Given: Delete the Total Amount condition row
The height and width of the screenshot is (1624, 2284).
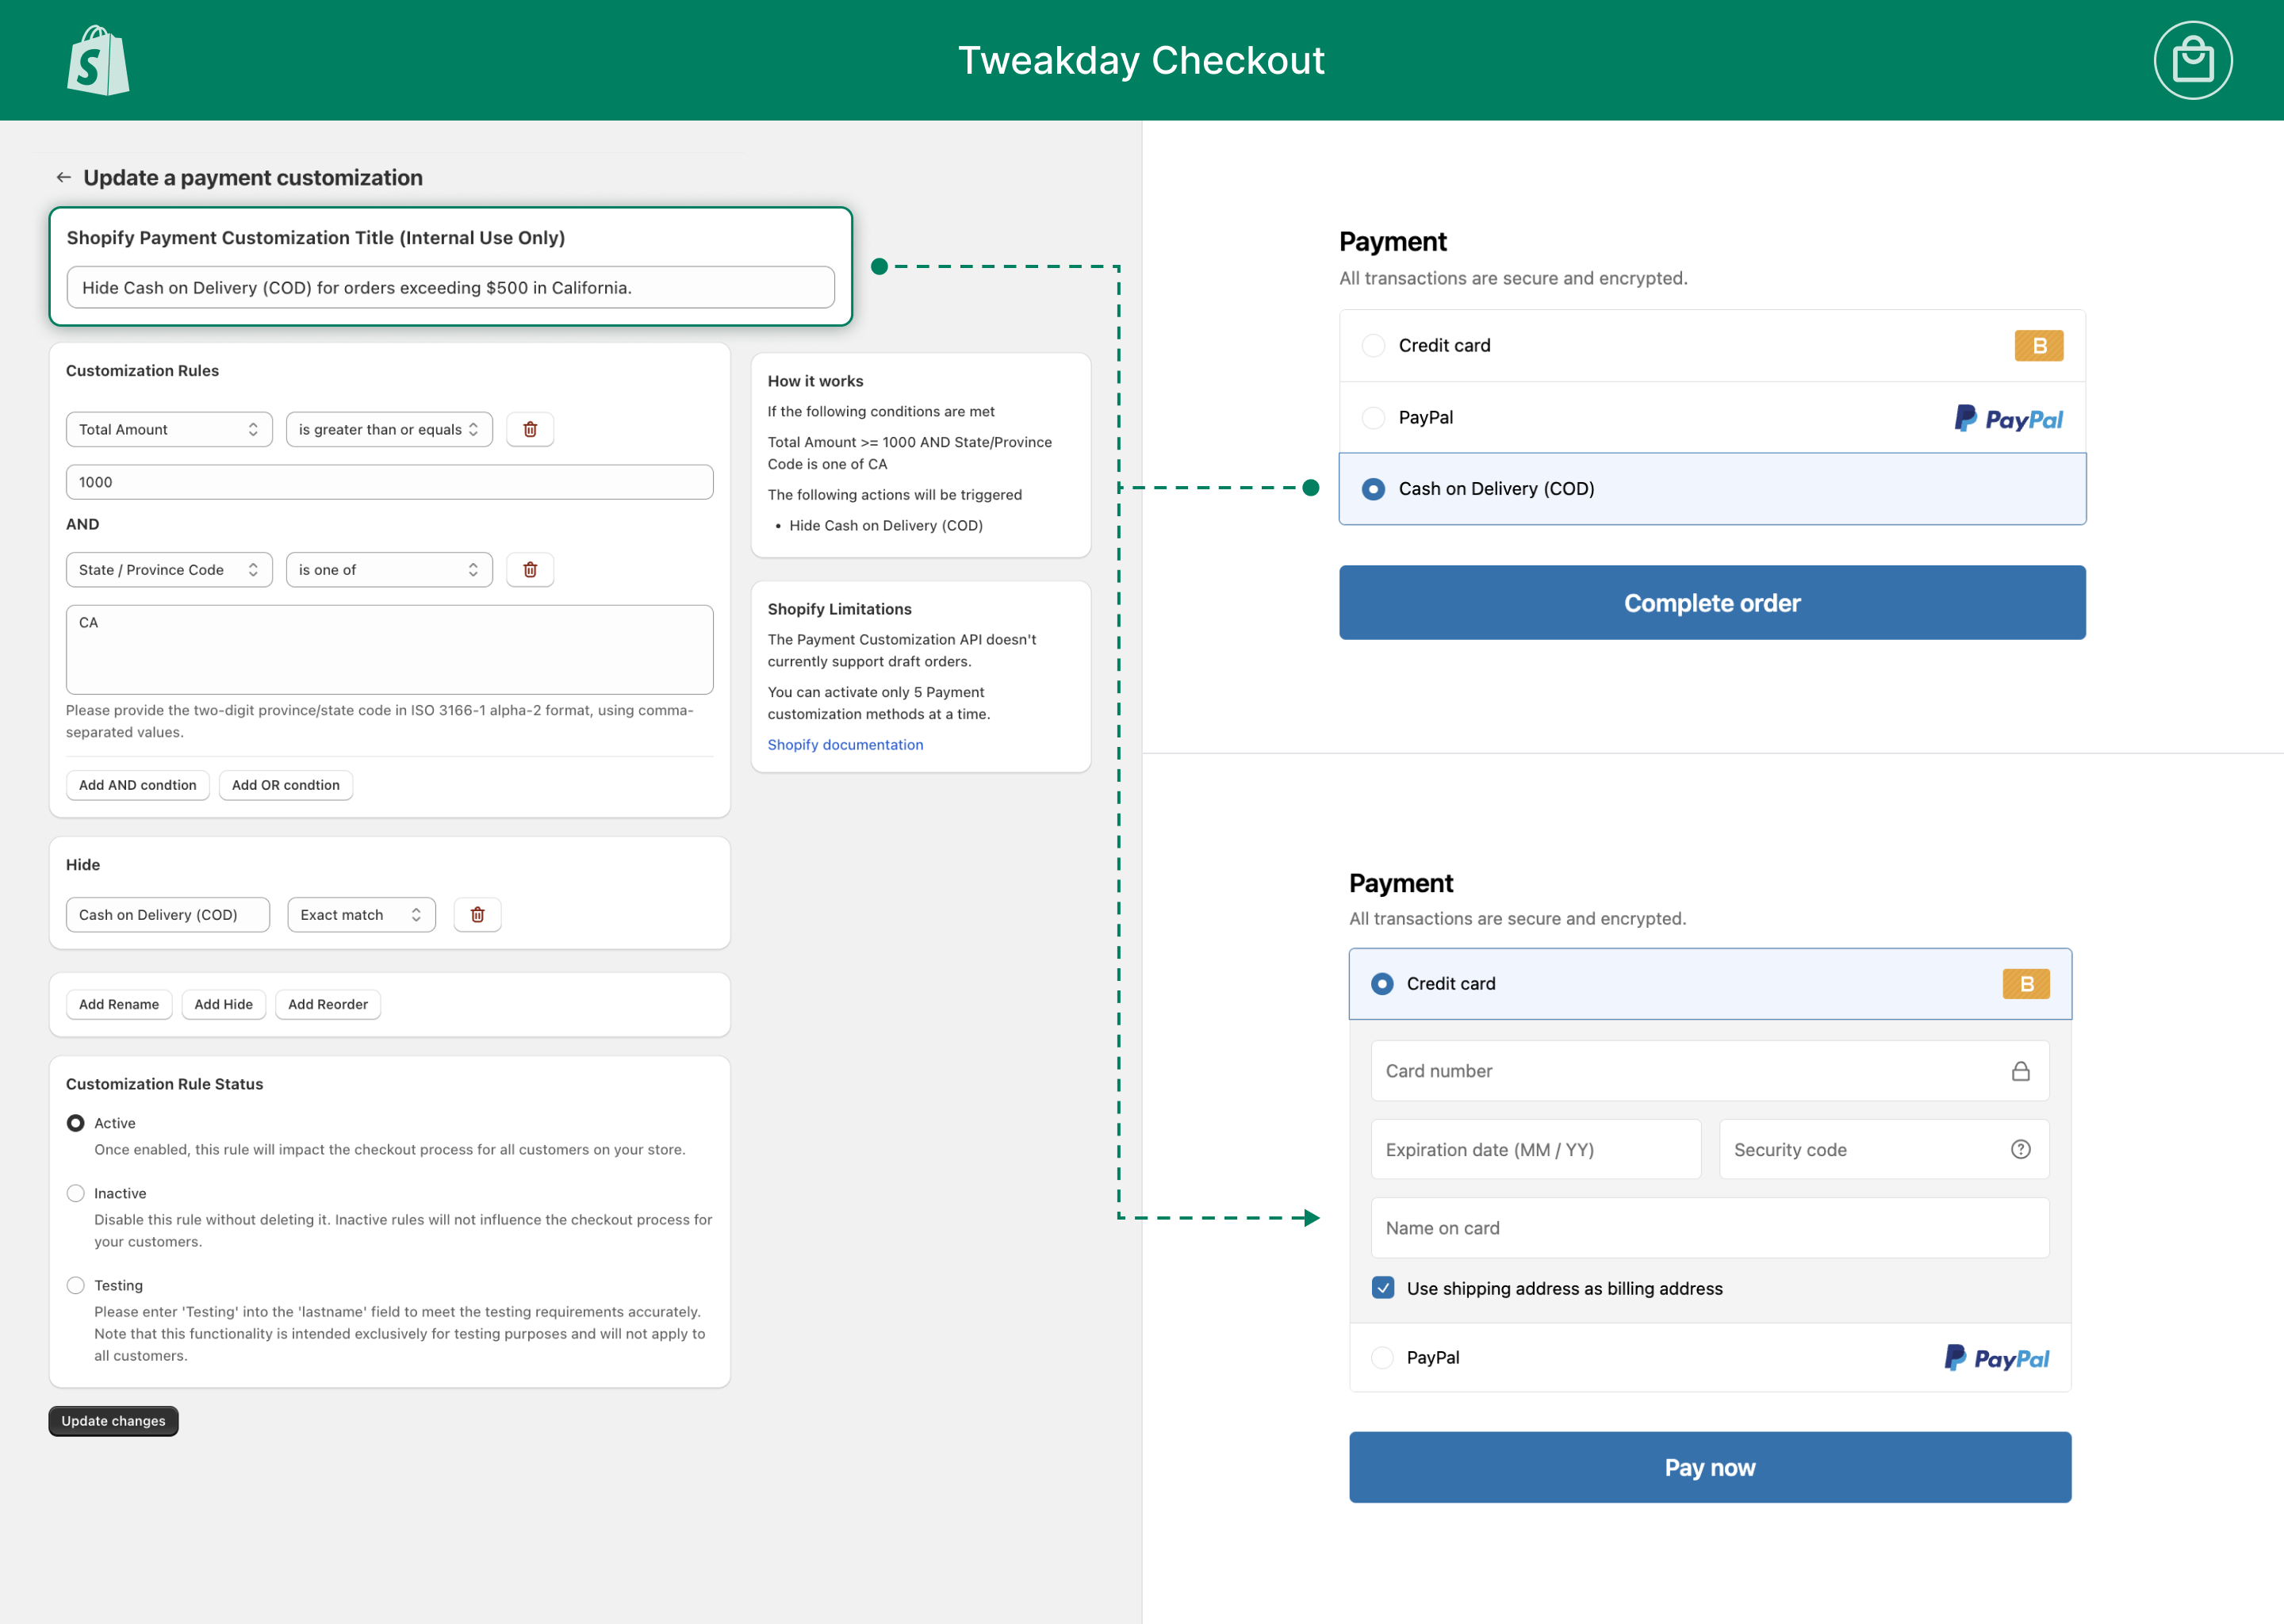Looking at the screenshot, I should coord(530,429).
